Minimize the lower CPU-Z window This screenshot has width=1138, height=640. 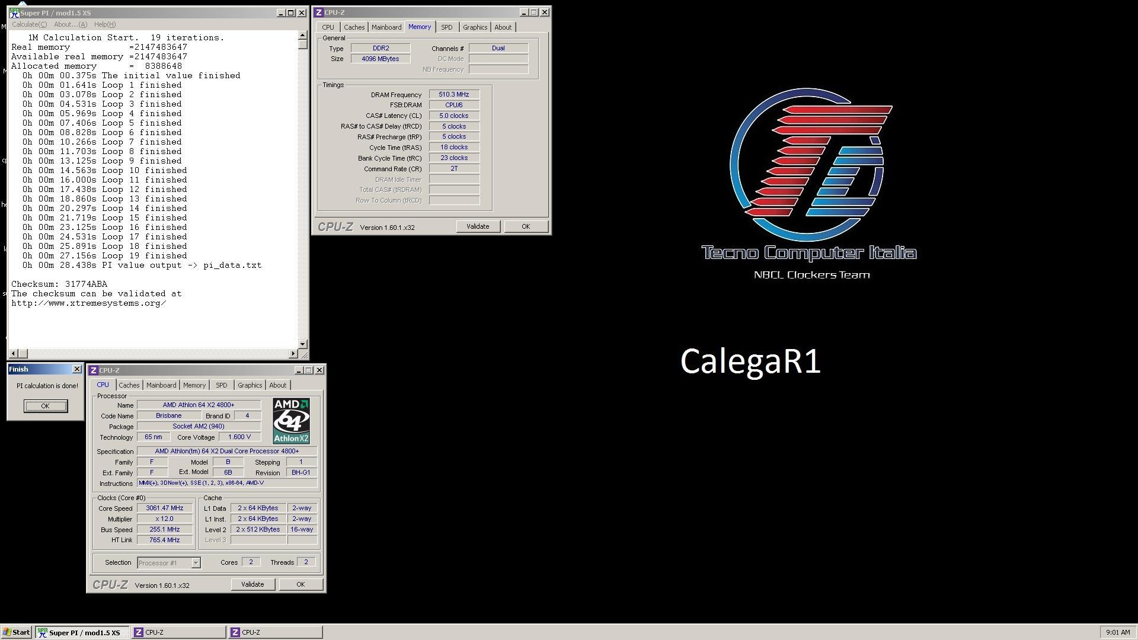tap(299, 370)
